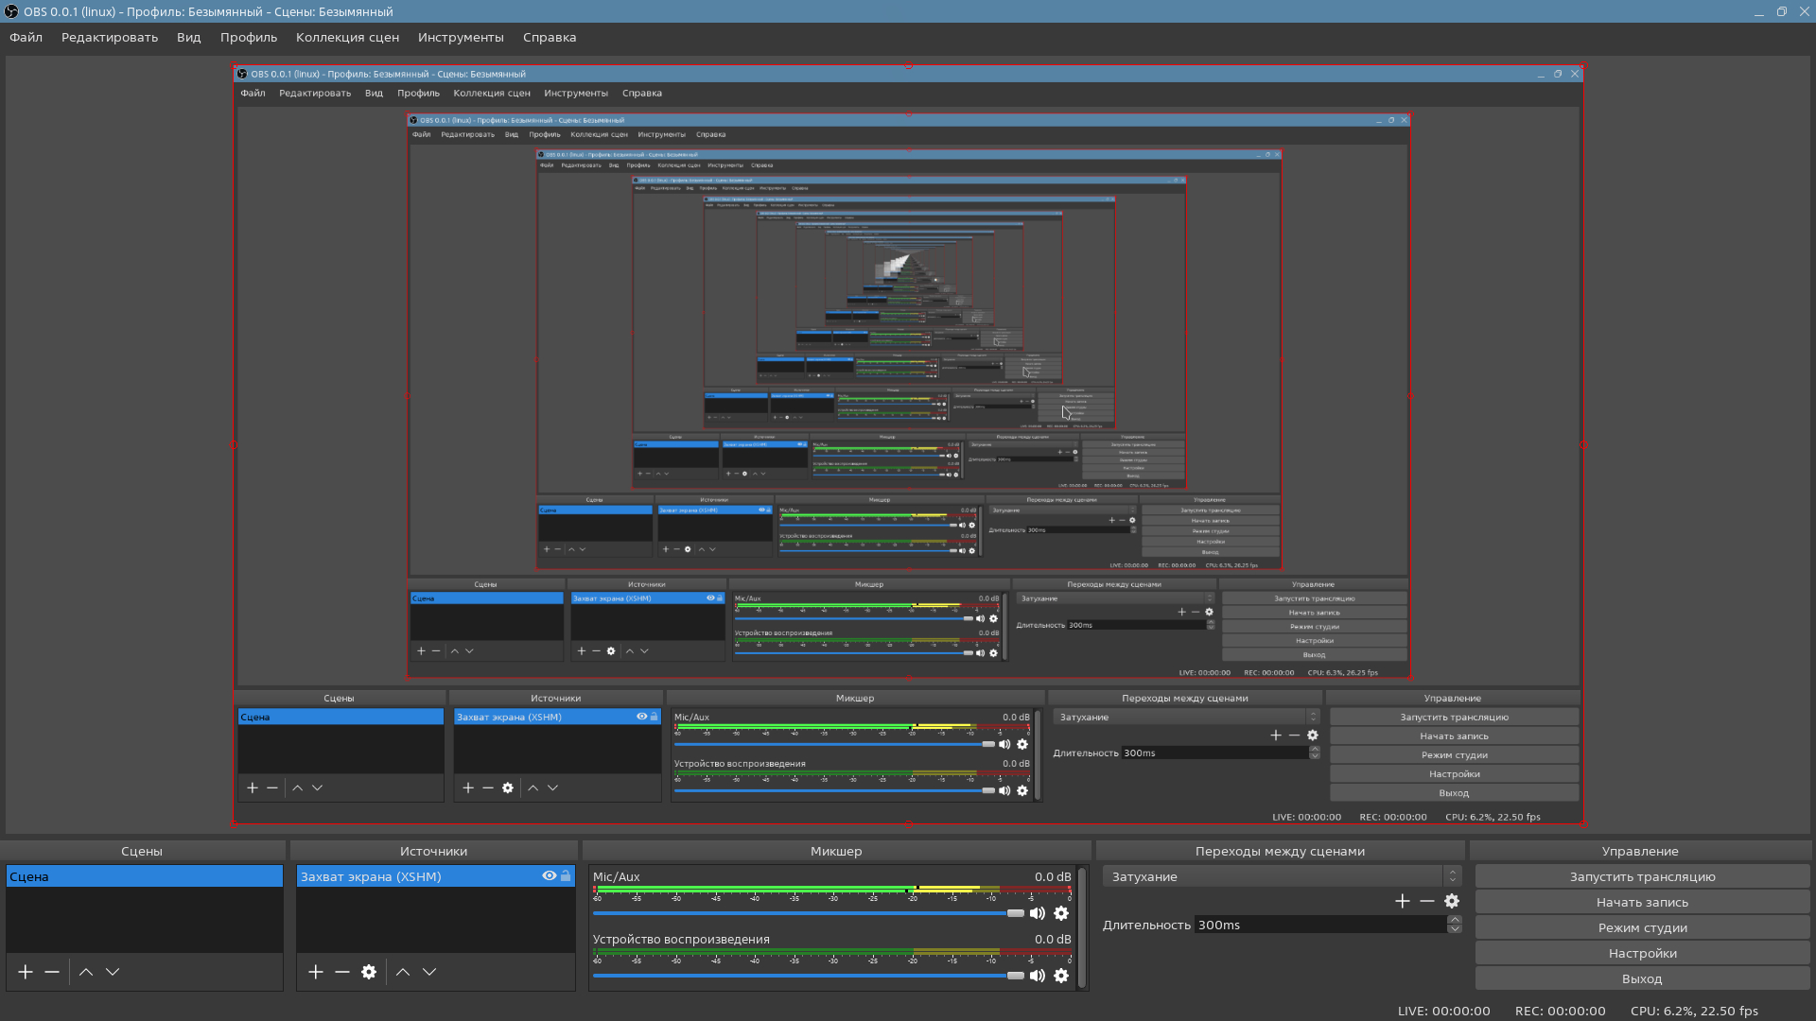This screenshot has width=1816, height=1021.
Task: Open the Коллекция сцен menu
Action: (347, 38)
